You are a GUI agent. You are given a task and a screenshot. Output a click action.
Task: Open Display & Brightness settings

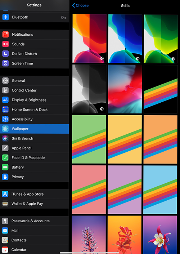(x=35, y=100)
